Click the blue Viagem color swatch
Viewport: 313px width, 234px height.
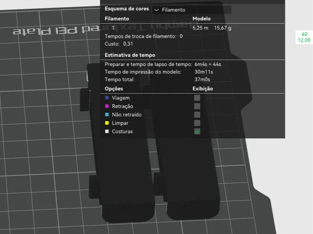107,98
